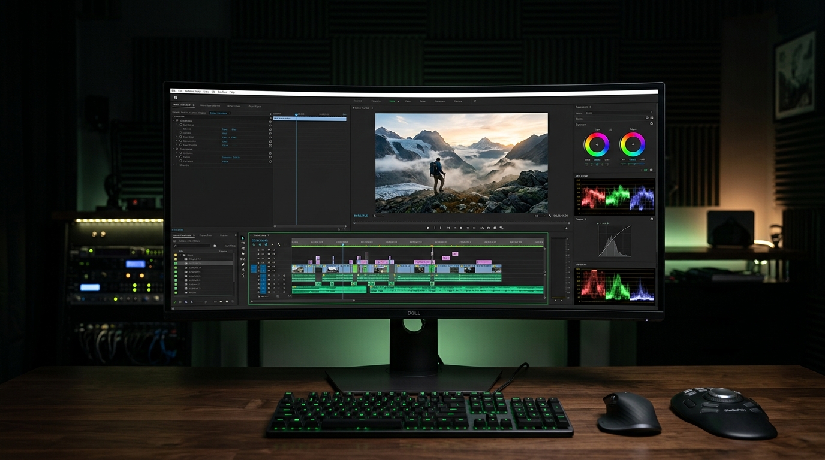Screen dimensions: 825x460
Task: Open the File menu in the menu bar
Action: tap(173, 91)
